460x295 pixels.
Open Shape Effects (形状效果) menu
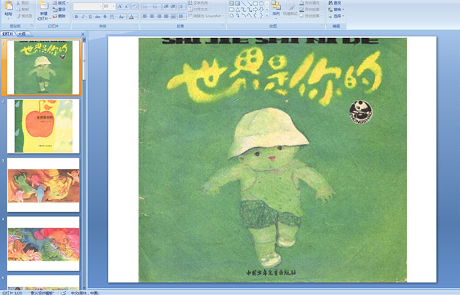pyautogui.click(x=311, y=16)
